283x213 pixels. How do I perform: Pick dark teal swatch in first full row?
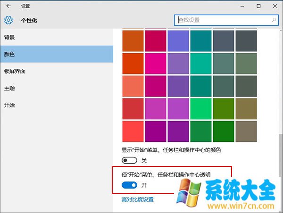201,41
